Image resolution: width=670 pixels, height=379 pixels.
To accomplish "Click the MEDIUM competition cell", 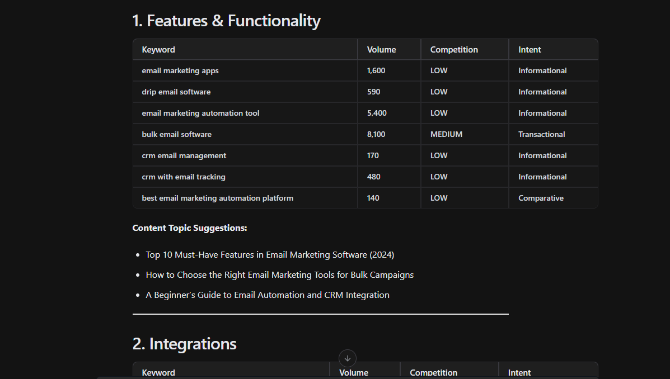I will [x=446, y=135].
